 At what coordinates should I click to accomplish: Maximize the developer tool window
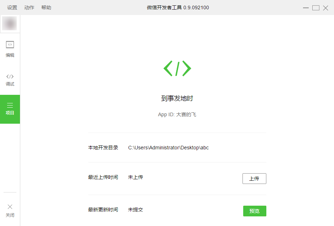coord(316,8)
